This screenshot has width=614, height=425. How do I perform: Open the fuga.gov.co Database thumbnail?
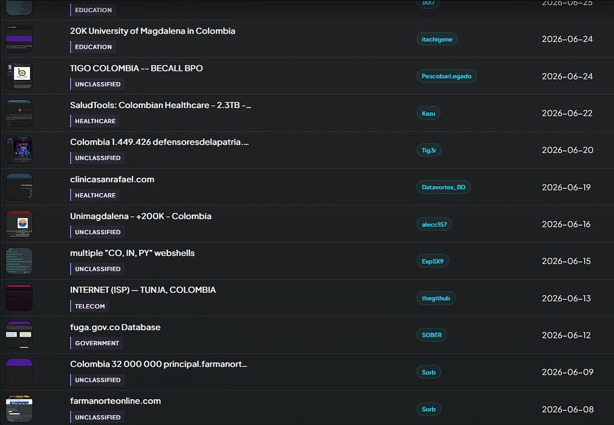click(19, 335)
